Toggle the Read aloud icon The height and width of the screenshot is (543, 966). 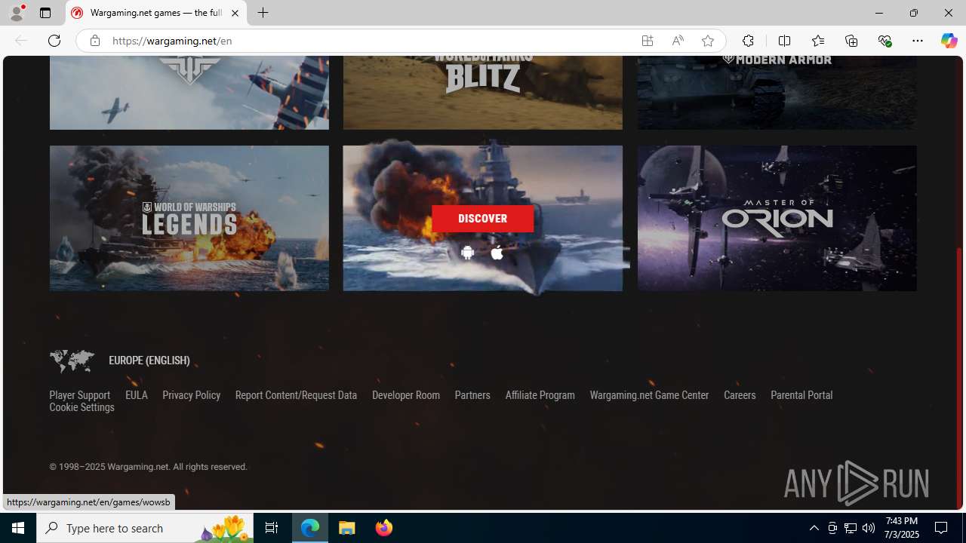tap(678, 41)
